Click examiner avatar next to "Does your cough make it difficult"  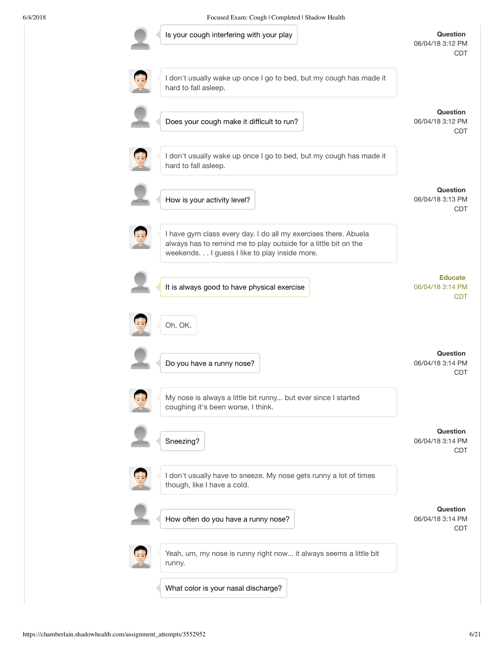pos(140,116)
